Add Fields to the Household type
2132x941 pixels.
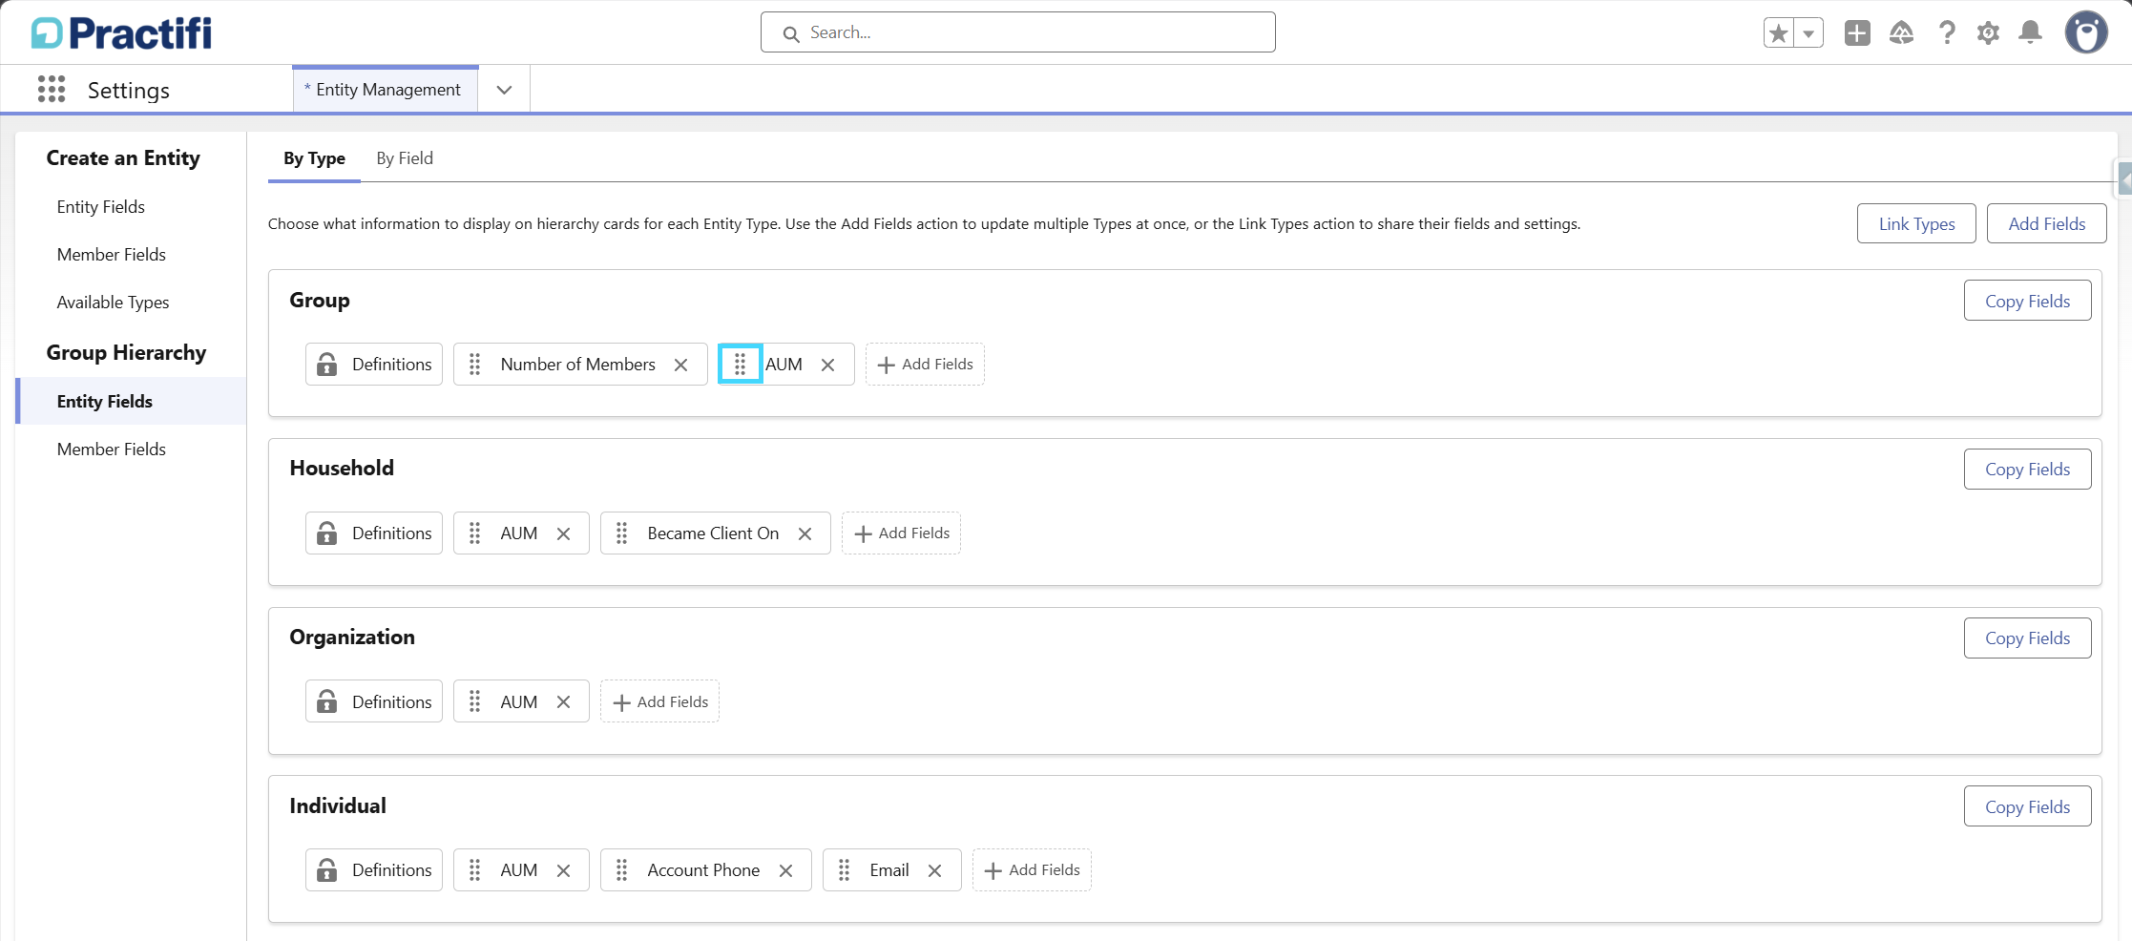coord(901,533)
